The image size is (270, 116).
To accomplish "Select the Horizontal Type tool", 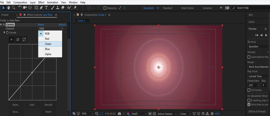I will [x=46, y=8].
